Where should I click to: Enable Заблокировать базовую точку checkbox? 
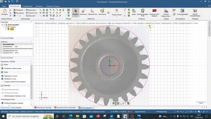pyautogui.click(x=2, y=96)
